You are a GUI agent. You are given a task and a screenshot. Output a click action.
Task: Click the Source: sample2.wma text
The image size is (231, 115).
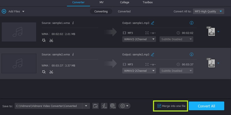[56, 54]
